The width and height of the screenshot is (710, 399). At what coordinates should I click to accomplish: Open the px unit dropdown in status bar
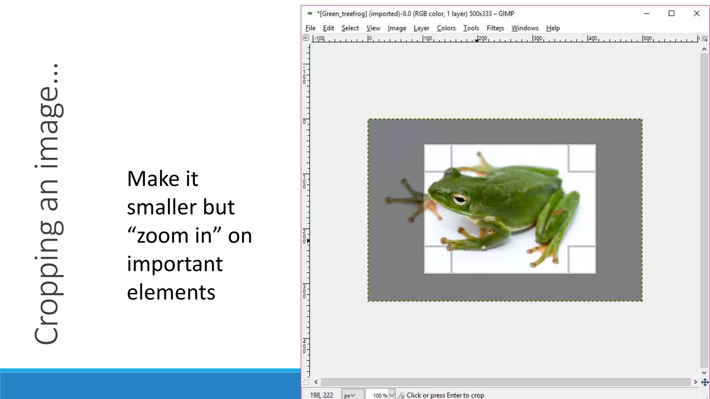(353, 395)
